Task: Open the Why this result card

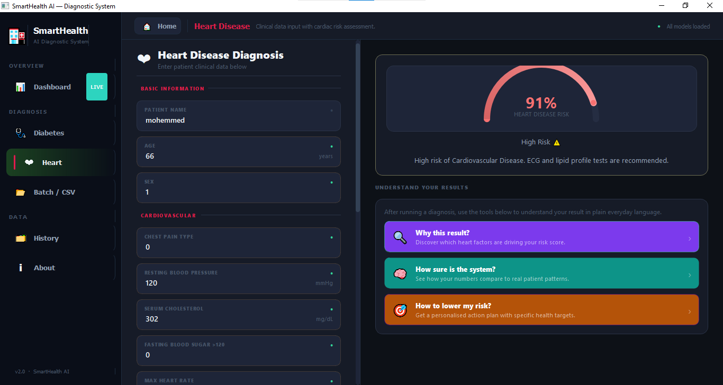Action: point(541,237)
